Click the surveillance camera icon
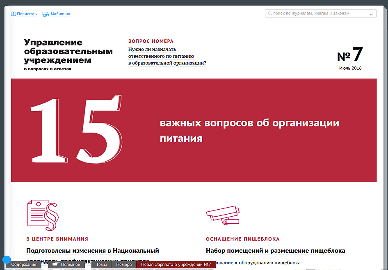388x270 pixels. pyautogui.click(x=222, y=214)
